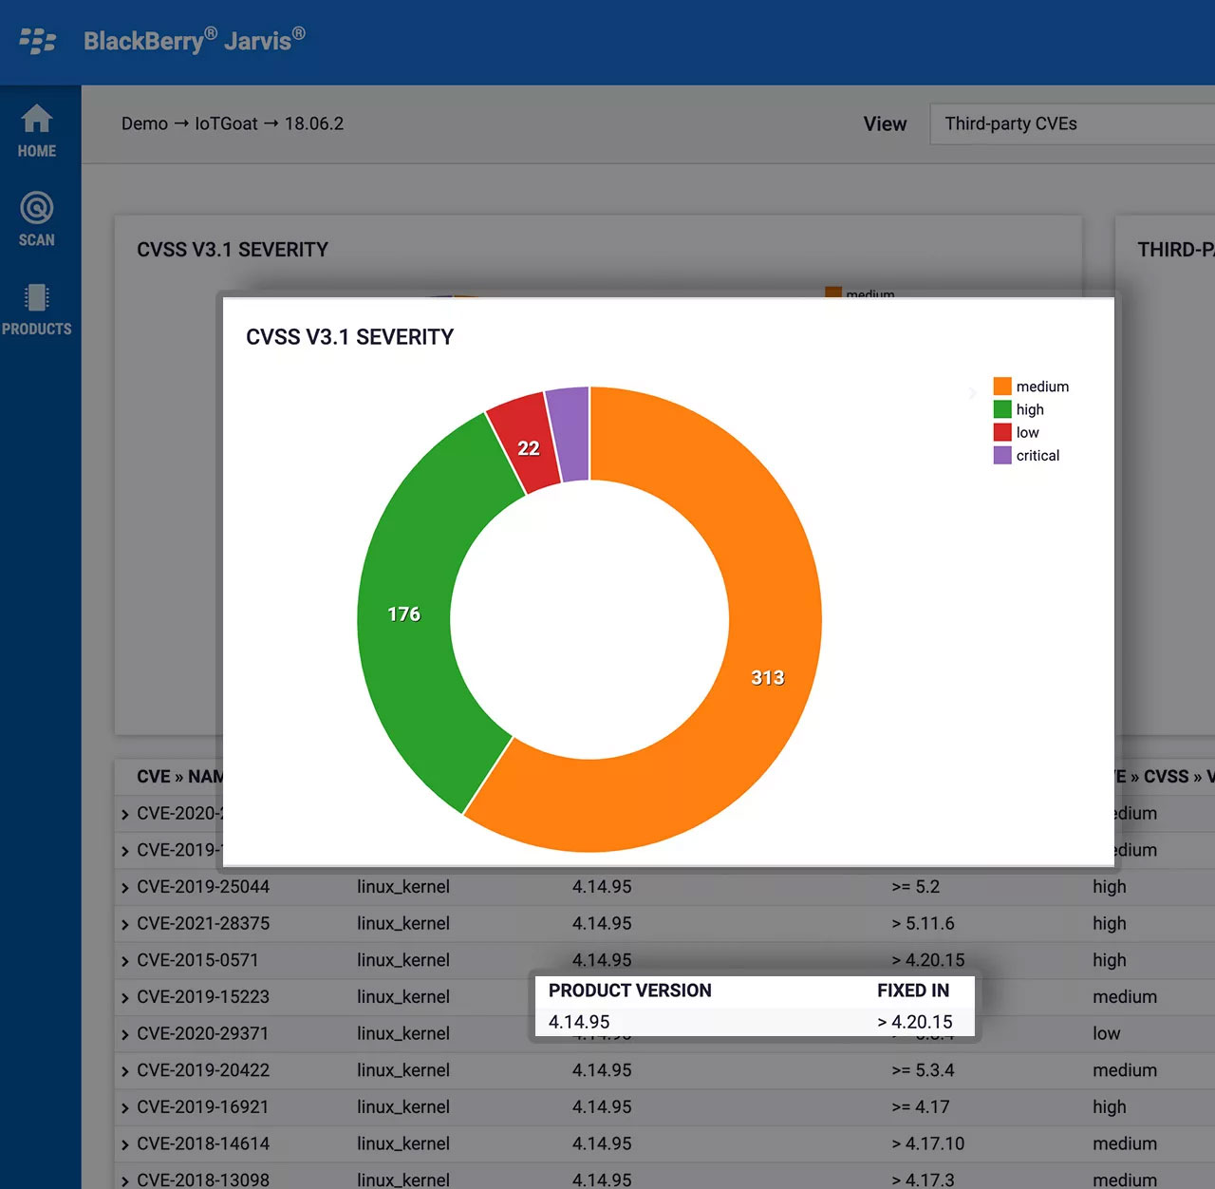Image resolution: width=1215 pixels, height=1189 pixels.
Task: Click the green 176 high donut segment
Action: [404, 613]
